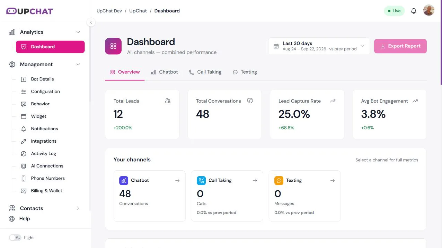Viewport: 442px width, 248px height.
Task: Select the Overview tab
Action: 125,72
